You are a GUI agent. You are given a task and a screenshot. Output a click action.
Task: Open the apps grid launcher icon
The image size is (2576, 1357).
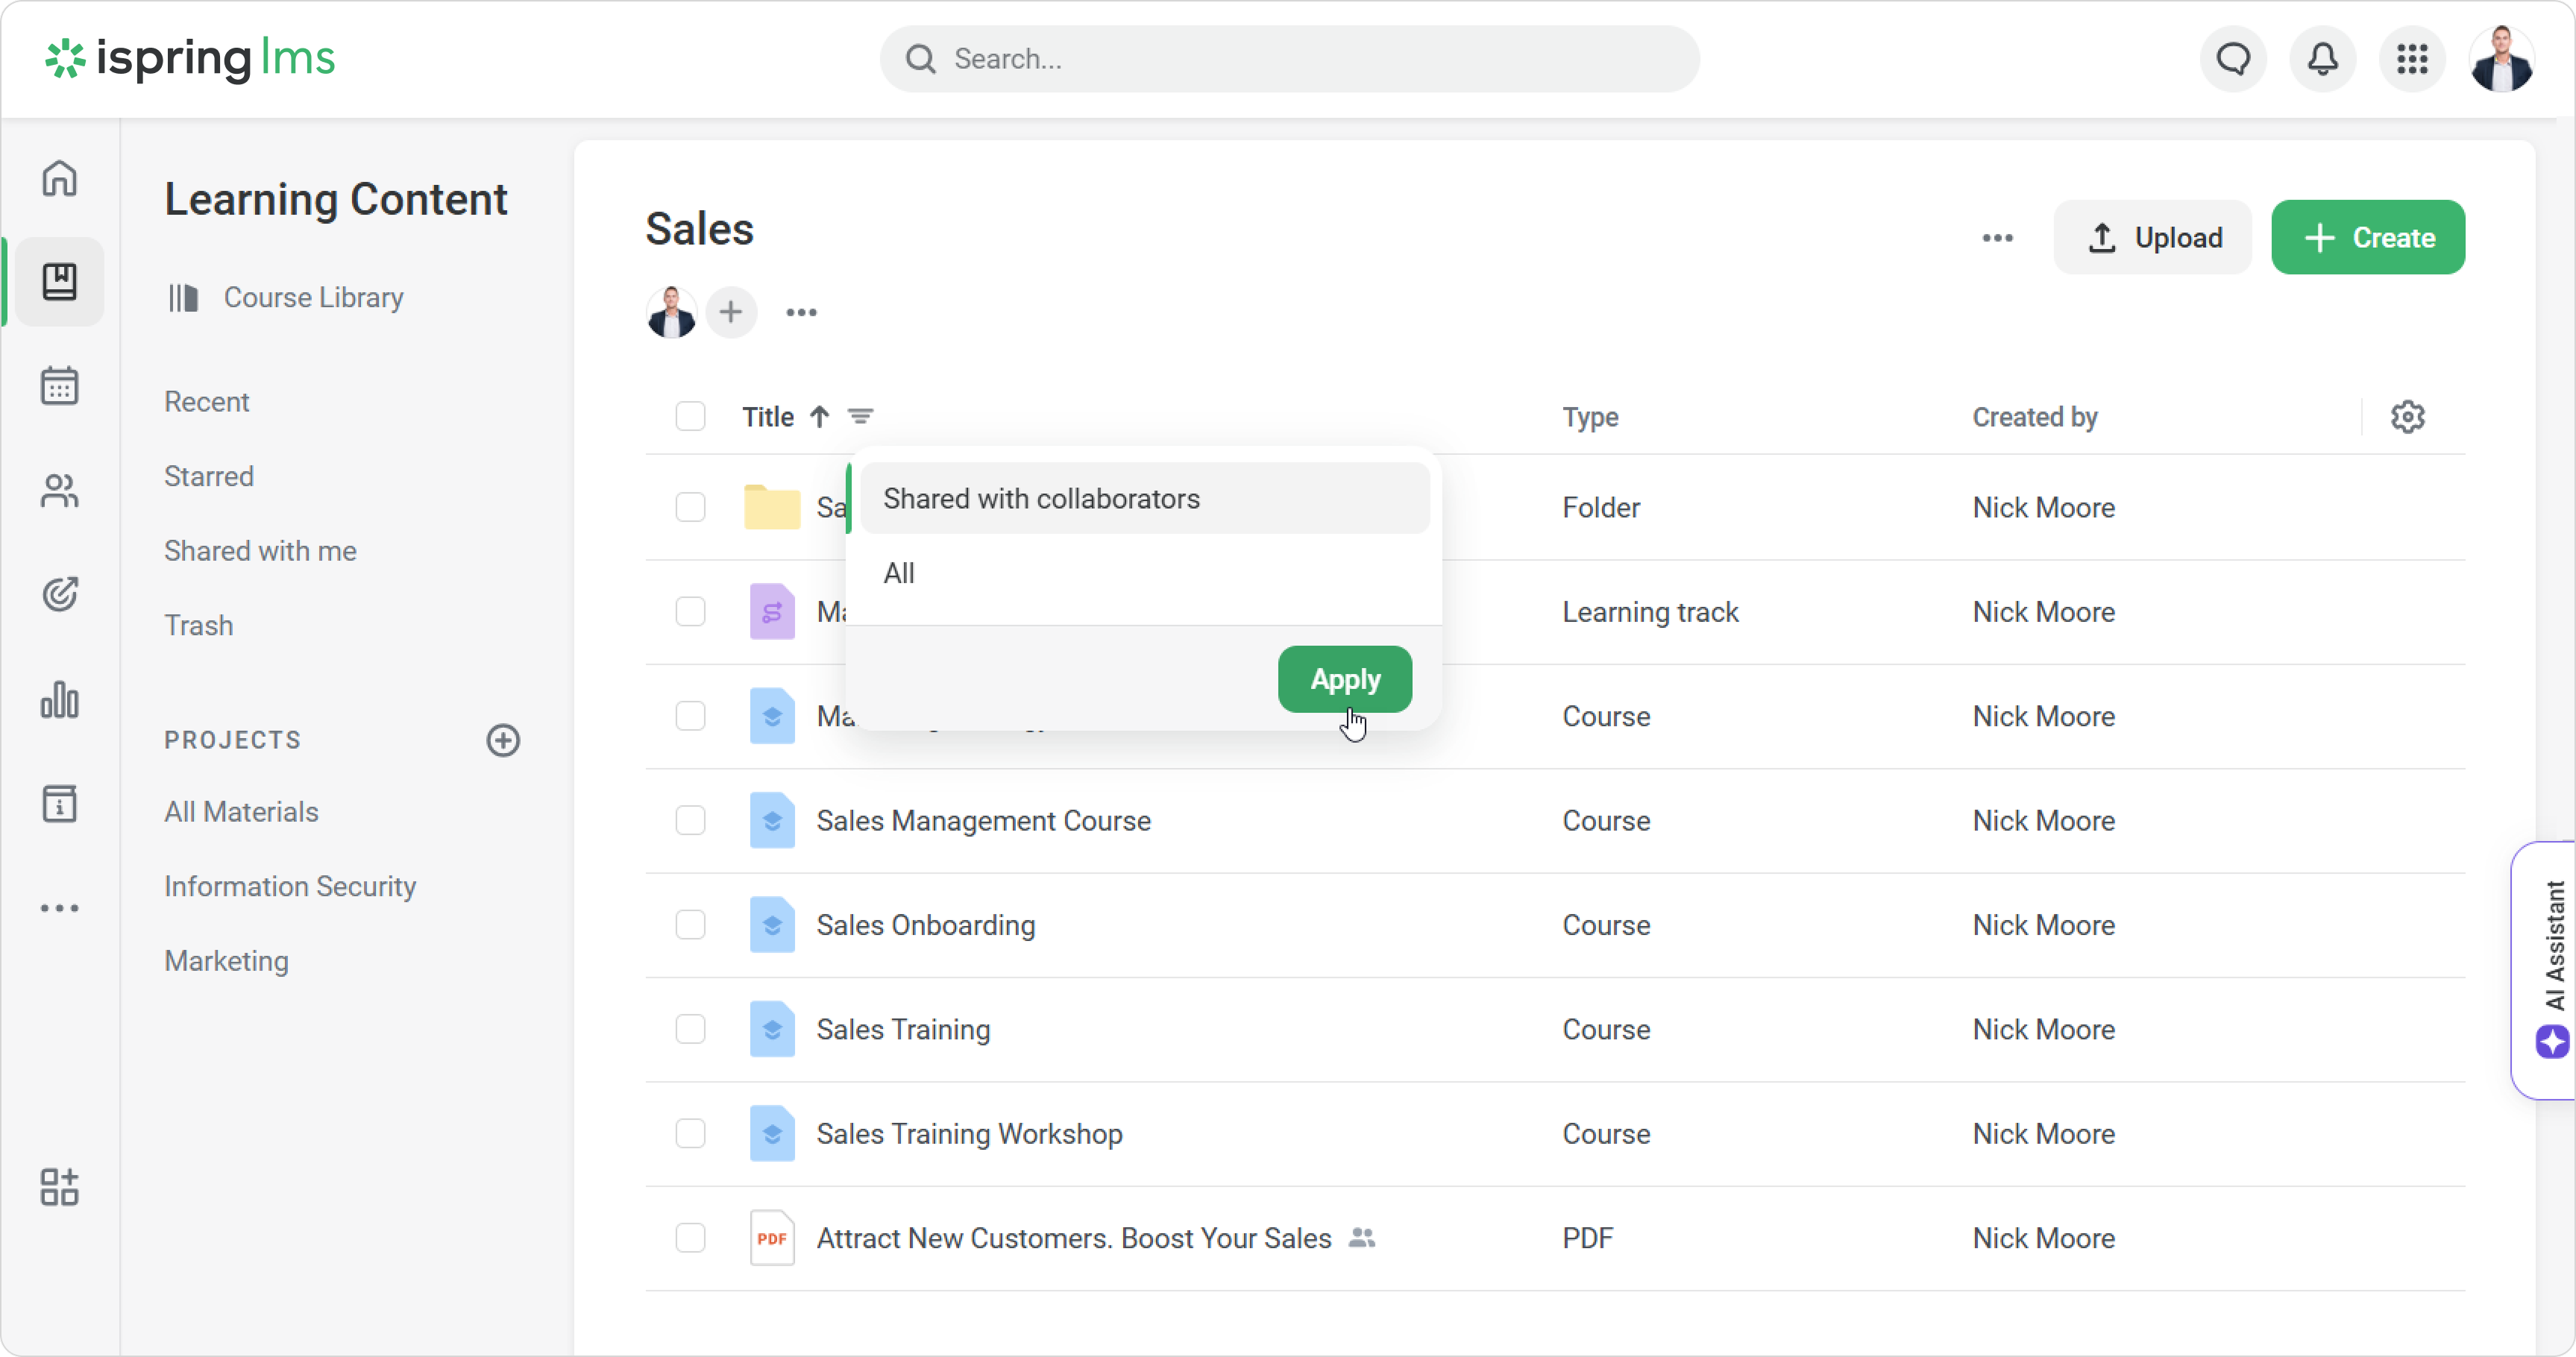[x=2412, y=60]
